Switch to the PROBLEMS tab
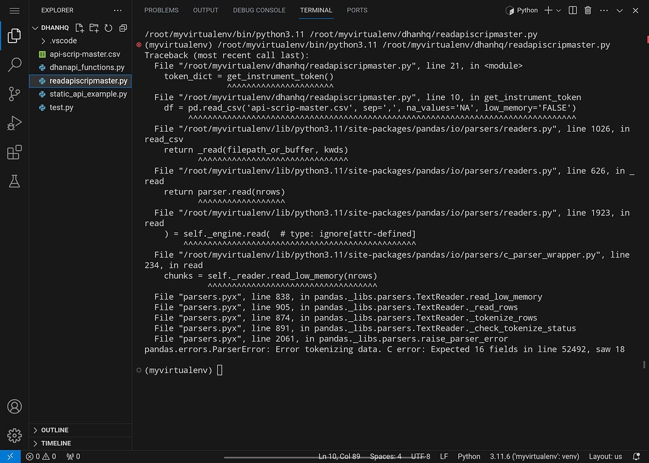This screenshot has height=463, width=649. coord(161,10)
